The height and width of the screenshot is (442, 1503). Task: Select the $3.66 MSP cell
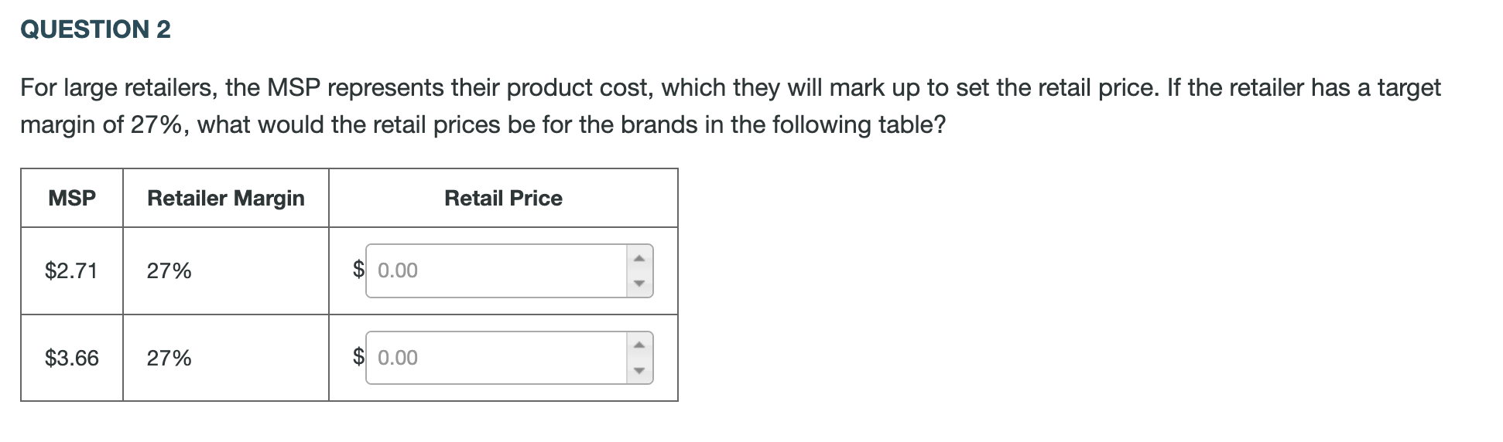coord(72,359)
